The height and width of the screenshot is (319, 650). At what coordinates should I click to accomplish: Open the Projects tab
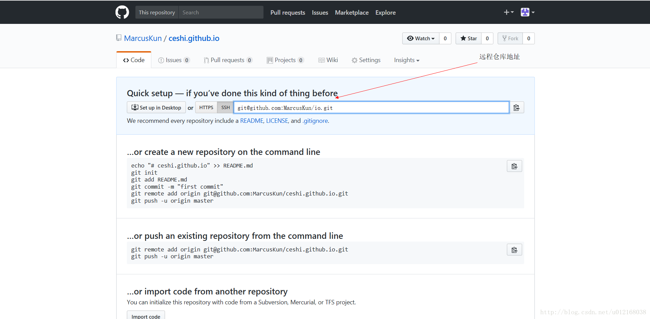click(285, 60)
